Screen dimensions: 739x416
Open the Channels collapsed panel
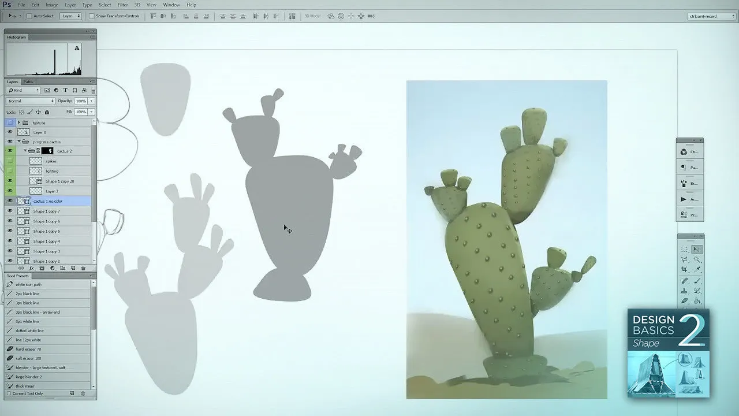(690, 152)
